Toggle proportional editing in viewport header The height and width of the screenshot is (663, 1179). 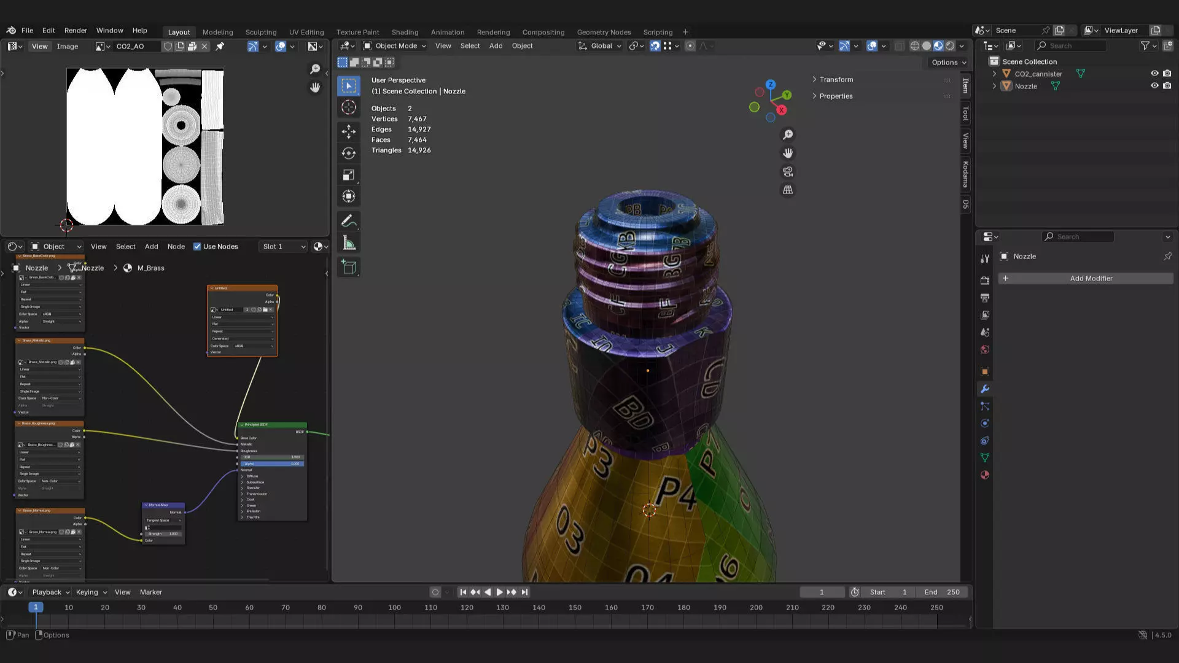click(690, 46)
